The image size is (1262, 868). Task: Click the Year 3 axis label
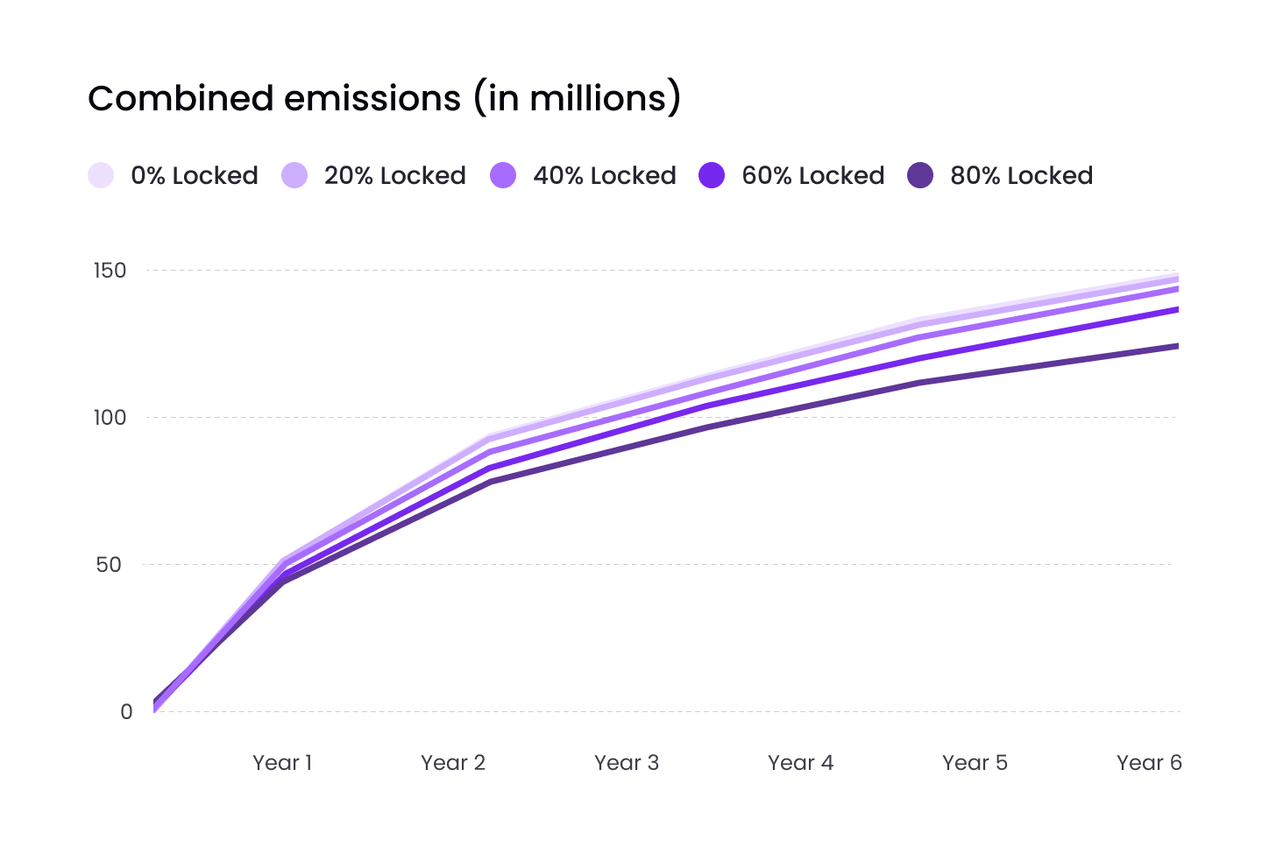(627, 763)
